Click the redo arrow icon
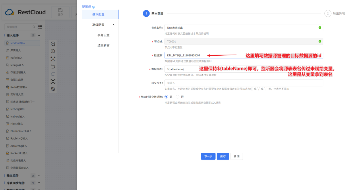Viewport: 364px width, 190px height. pos(53,74)
